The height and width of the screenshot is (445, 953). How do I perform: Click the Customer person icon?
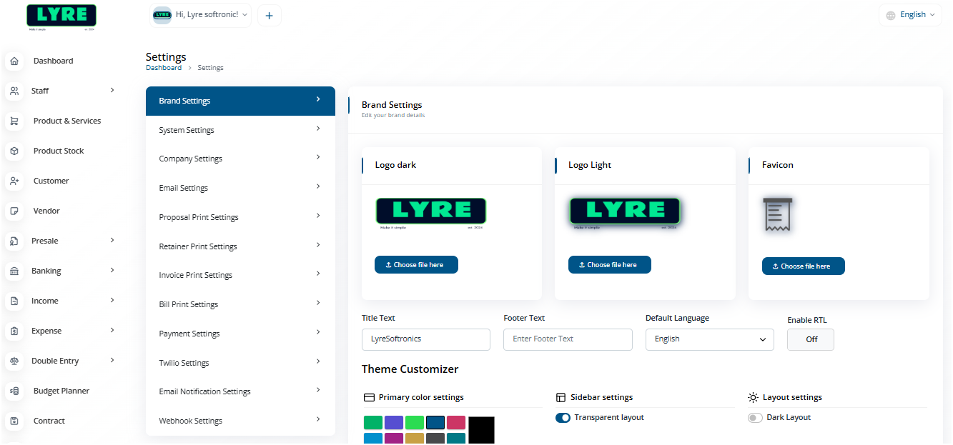14,181
